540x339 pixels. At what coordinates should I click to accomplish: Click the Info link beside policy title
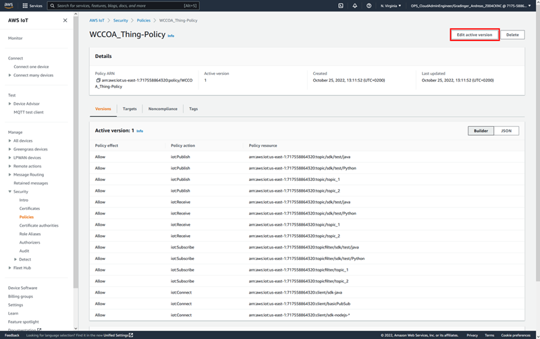pos(171,35)
